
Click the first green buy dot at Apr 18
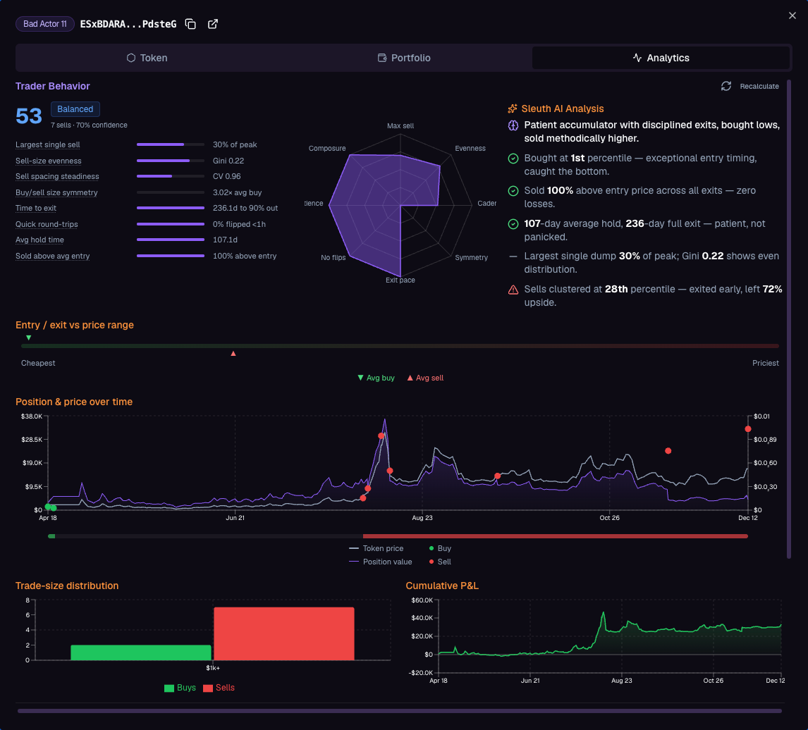coord(48,507)
